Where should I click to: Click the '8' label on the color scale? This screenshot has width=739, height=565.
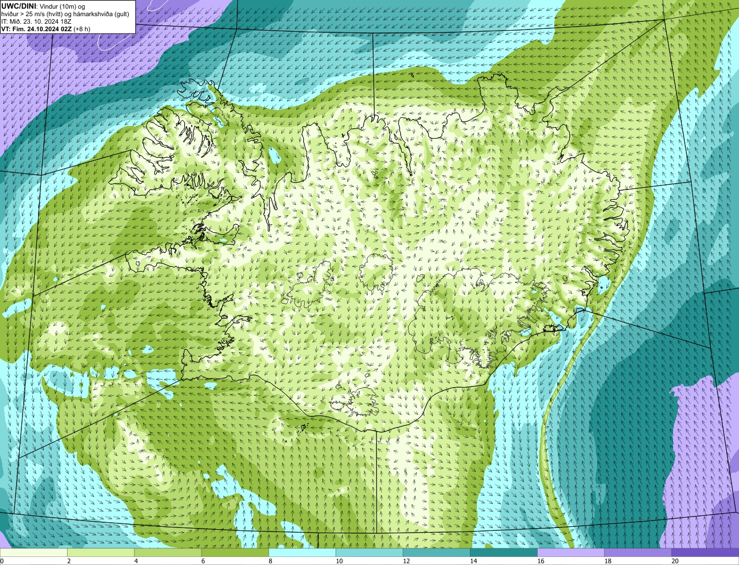click(270, 561)
